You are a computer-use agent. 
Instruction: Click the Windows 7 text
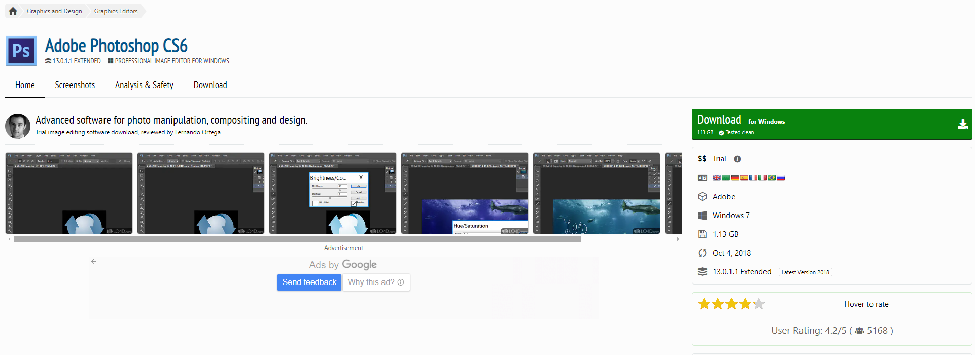pyautogui.click(x=731, y=216)
